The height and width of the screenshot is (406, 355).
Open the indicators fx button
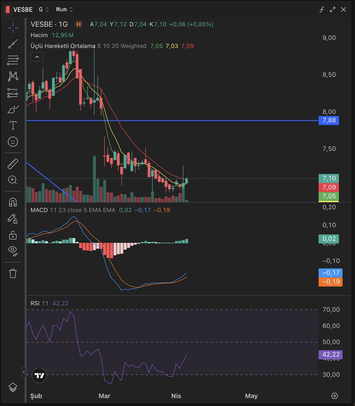tap(322, 9)
